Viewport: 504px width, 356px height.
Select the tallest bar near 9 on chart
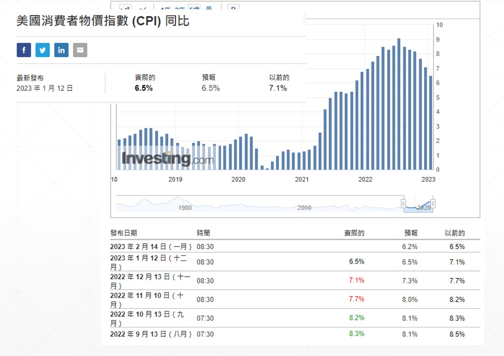399,104
